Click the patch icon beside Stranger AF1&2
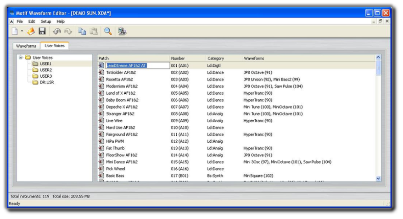 pos(101,114)
